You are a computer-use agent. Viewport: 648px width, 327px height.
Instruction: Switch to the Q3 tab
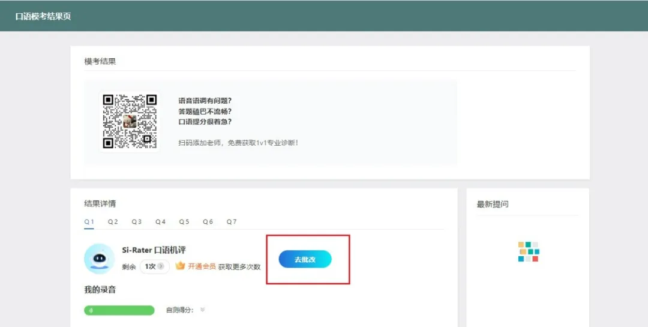(136, 222)
